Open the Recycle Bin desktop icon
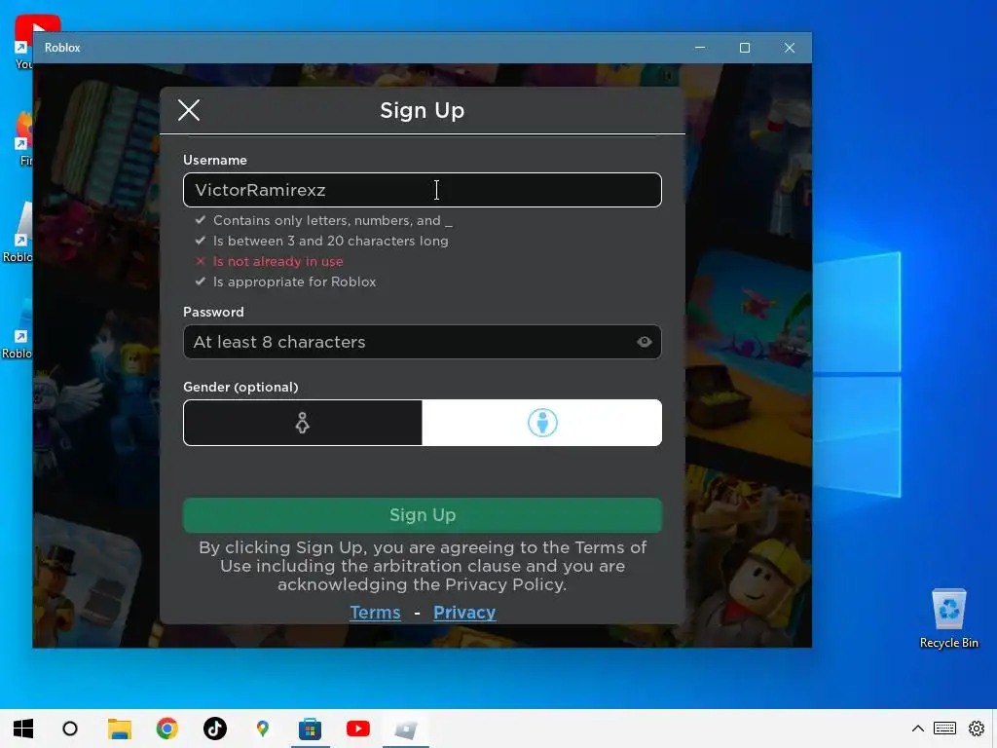The image size is (997, 748). [948, 617]
